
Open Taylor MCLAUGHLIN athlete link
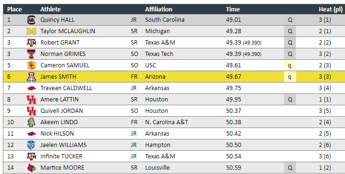coord(68,31)
